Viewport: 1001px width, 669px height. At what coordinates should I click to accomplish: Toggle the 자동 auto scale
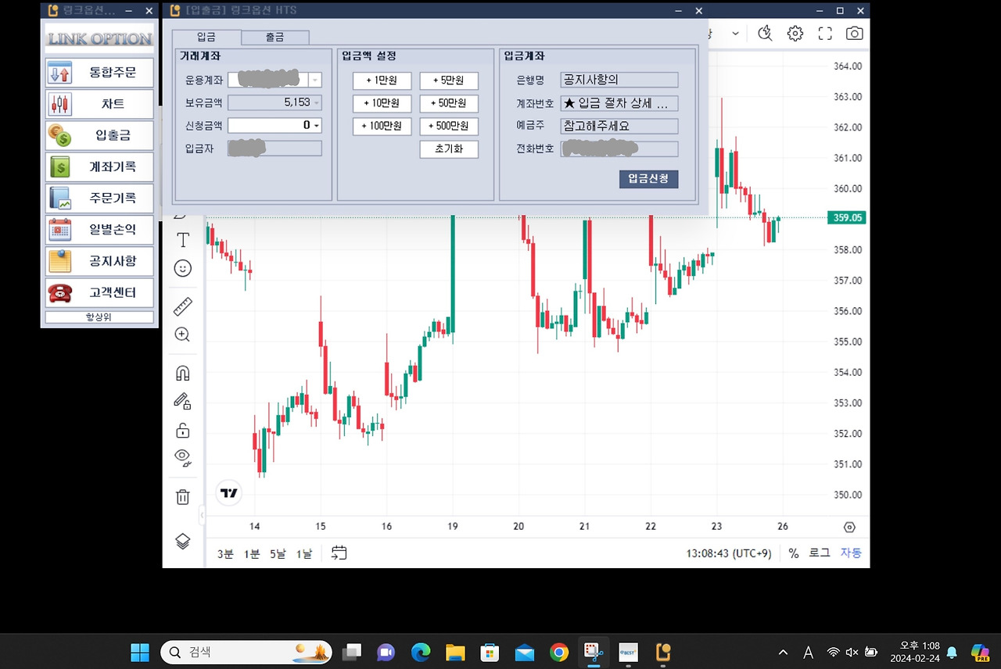coord(851,553)
